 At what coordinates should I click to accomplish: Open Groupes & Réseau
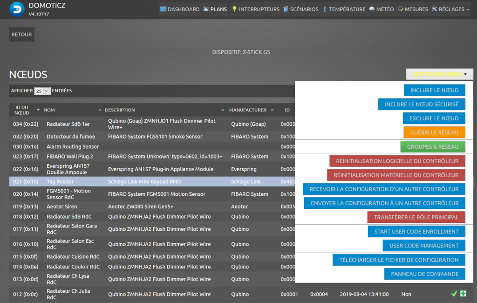[433, 147]
